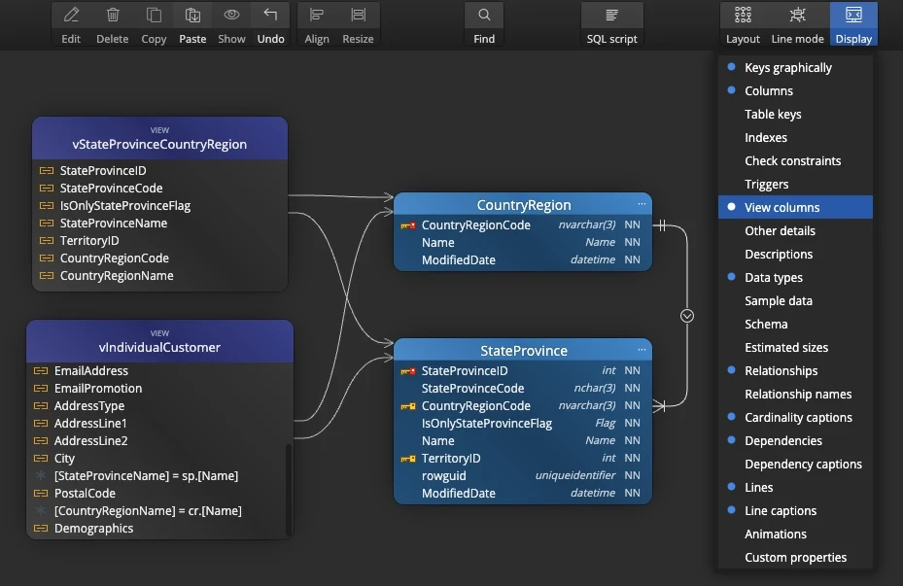Click asterisk icon beside [StateProvinceName] expression
The height and width of the screenshot is (586, 903).
pyautogui.click(x=41, y=475)
